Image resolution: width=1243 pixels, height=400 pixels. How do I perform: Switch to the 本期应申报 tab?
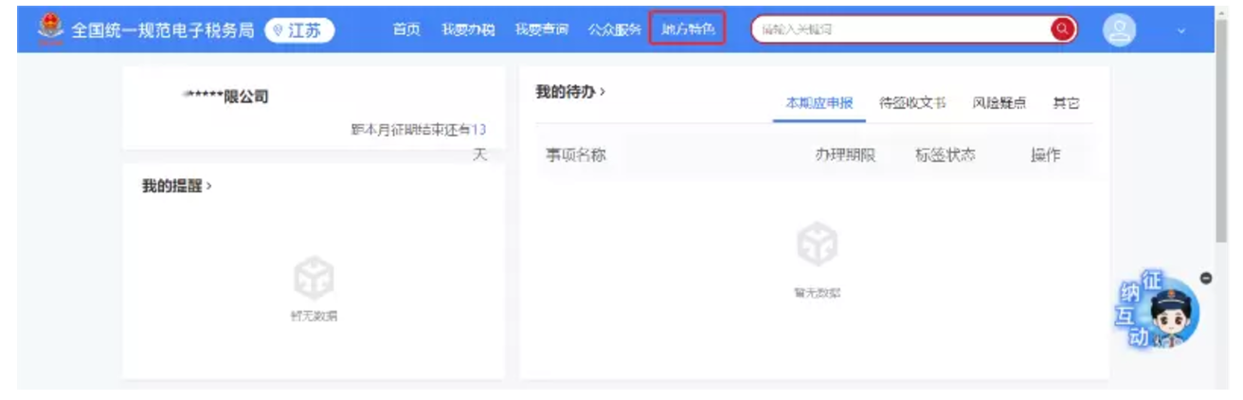820,103
